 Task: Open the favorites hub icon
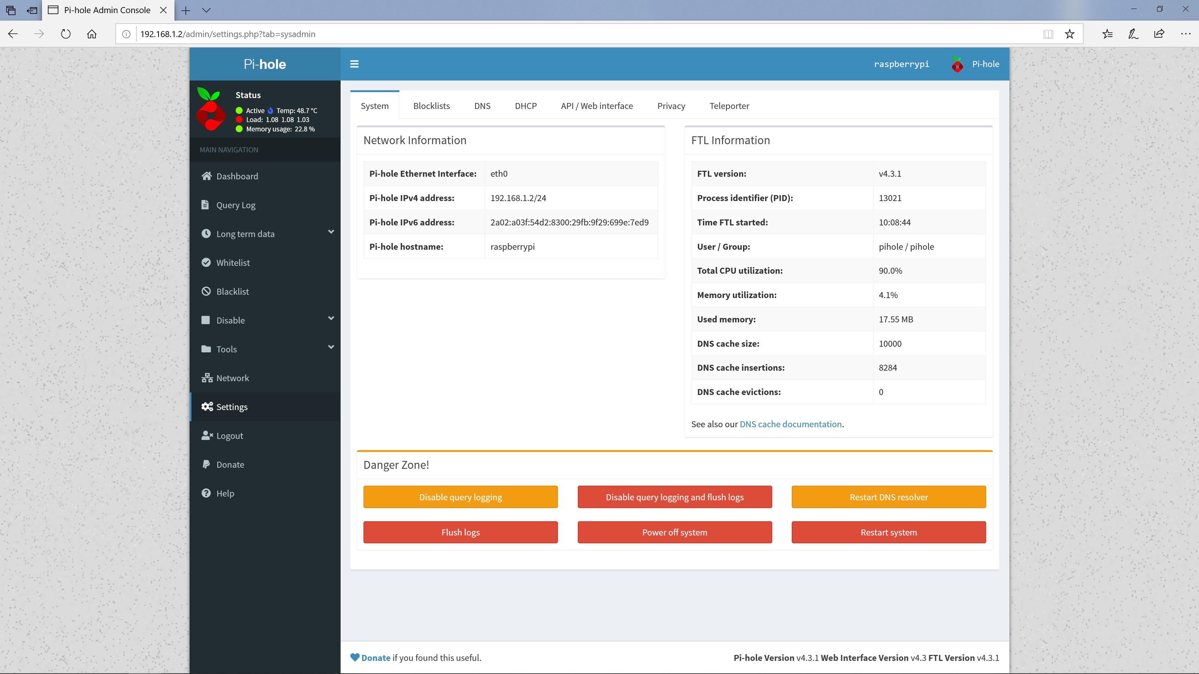tap(1107, 34)
